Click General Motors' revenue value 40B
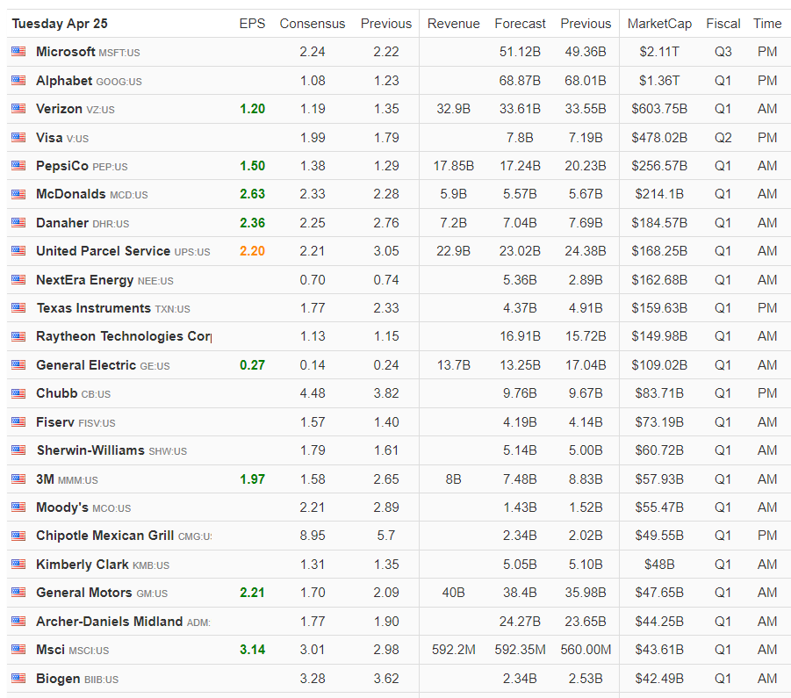Image resolution: width=791 pixels, height=698 pixels. [x=454, y=593]
